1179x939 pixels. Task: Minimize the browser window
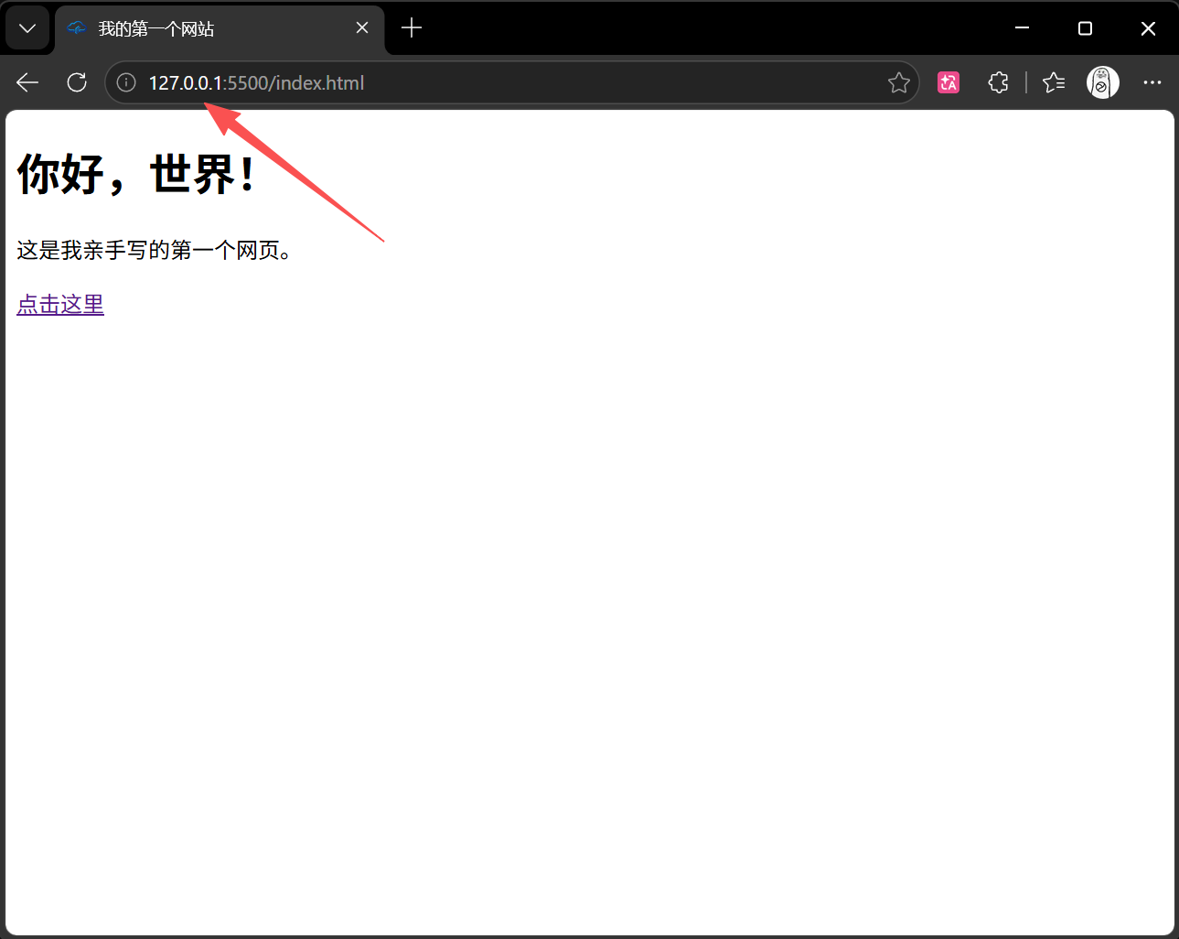pos(1023,28)
